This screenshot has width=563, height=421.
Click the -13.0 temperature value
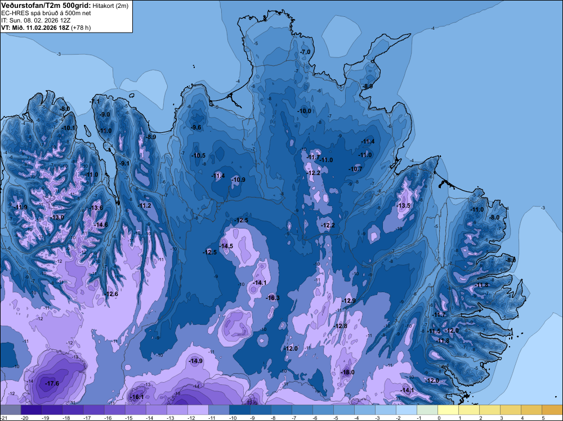coord(57,217)
